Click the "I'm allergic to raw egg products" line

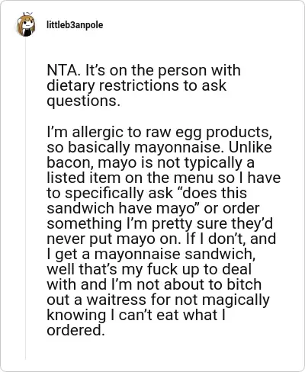click(x=159, y=132)
